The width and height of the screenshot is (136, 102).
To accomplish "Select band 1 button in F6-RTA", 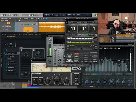I will (x=88, y=74).
